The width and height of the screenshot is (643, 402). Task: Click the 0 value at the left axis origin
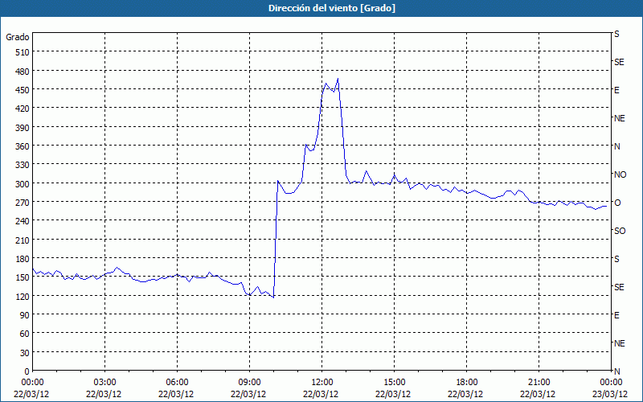[27, 371]
